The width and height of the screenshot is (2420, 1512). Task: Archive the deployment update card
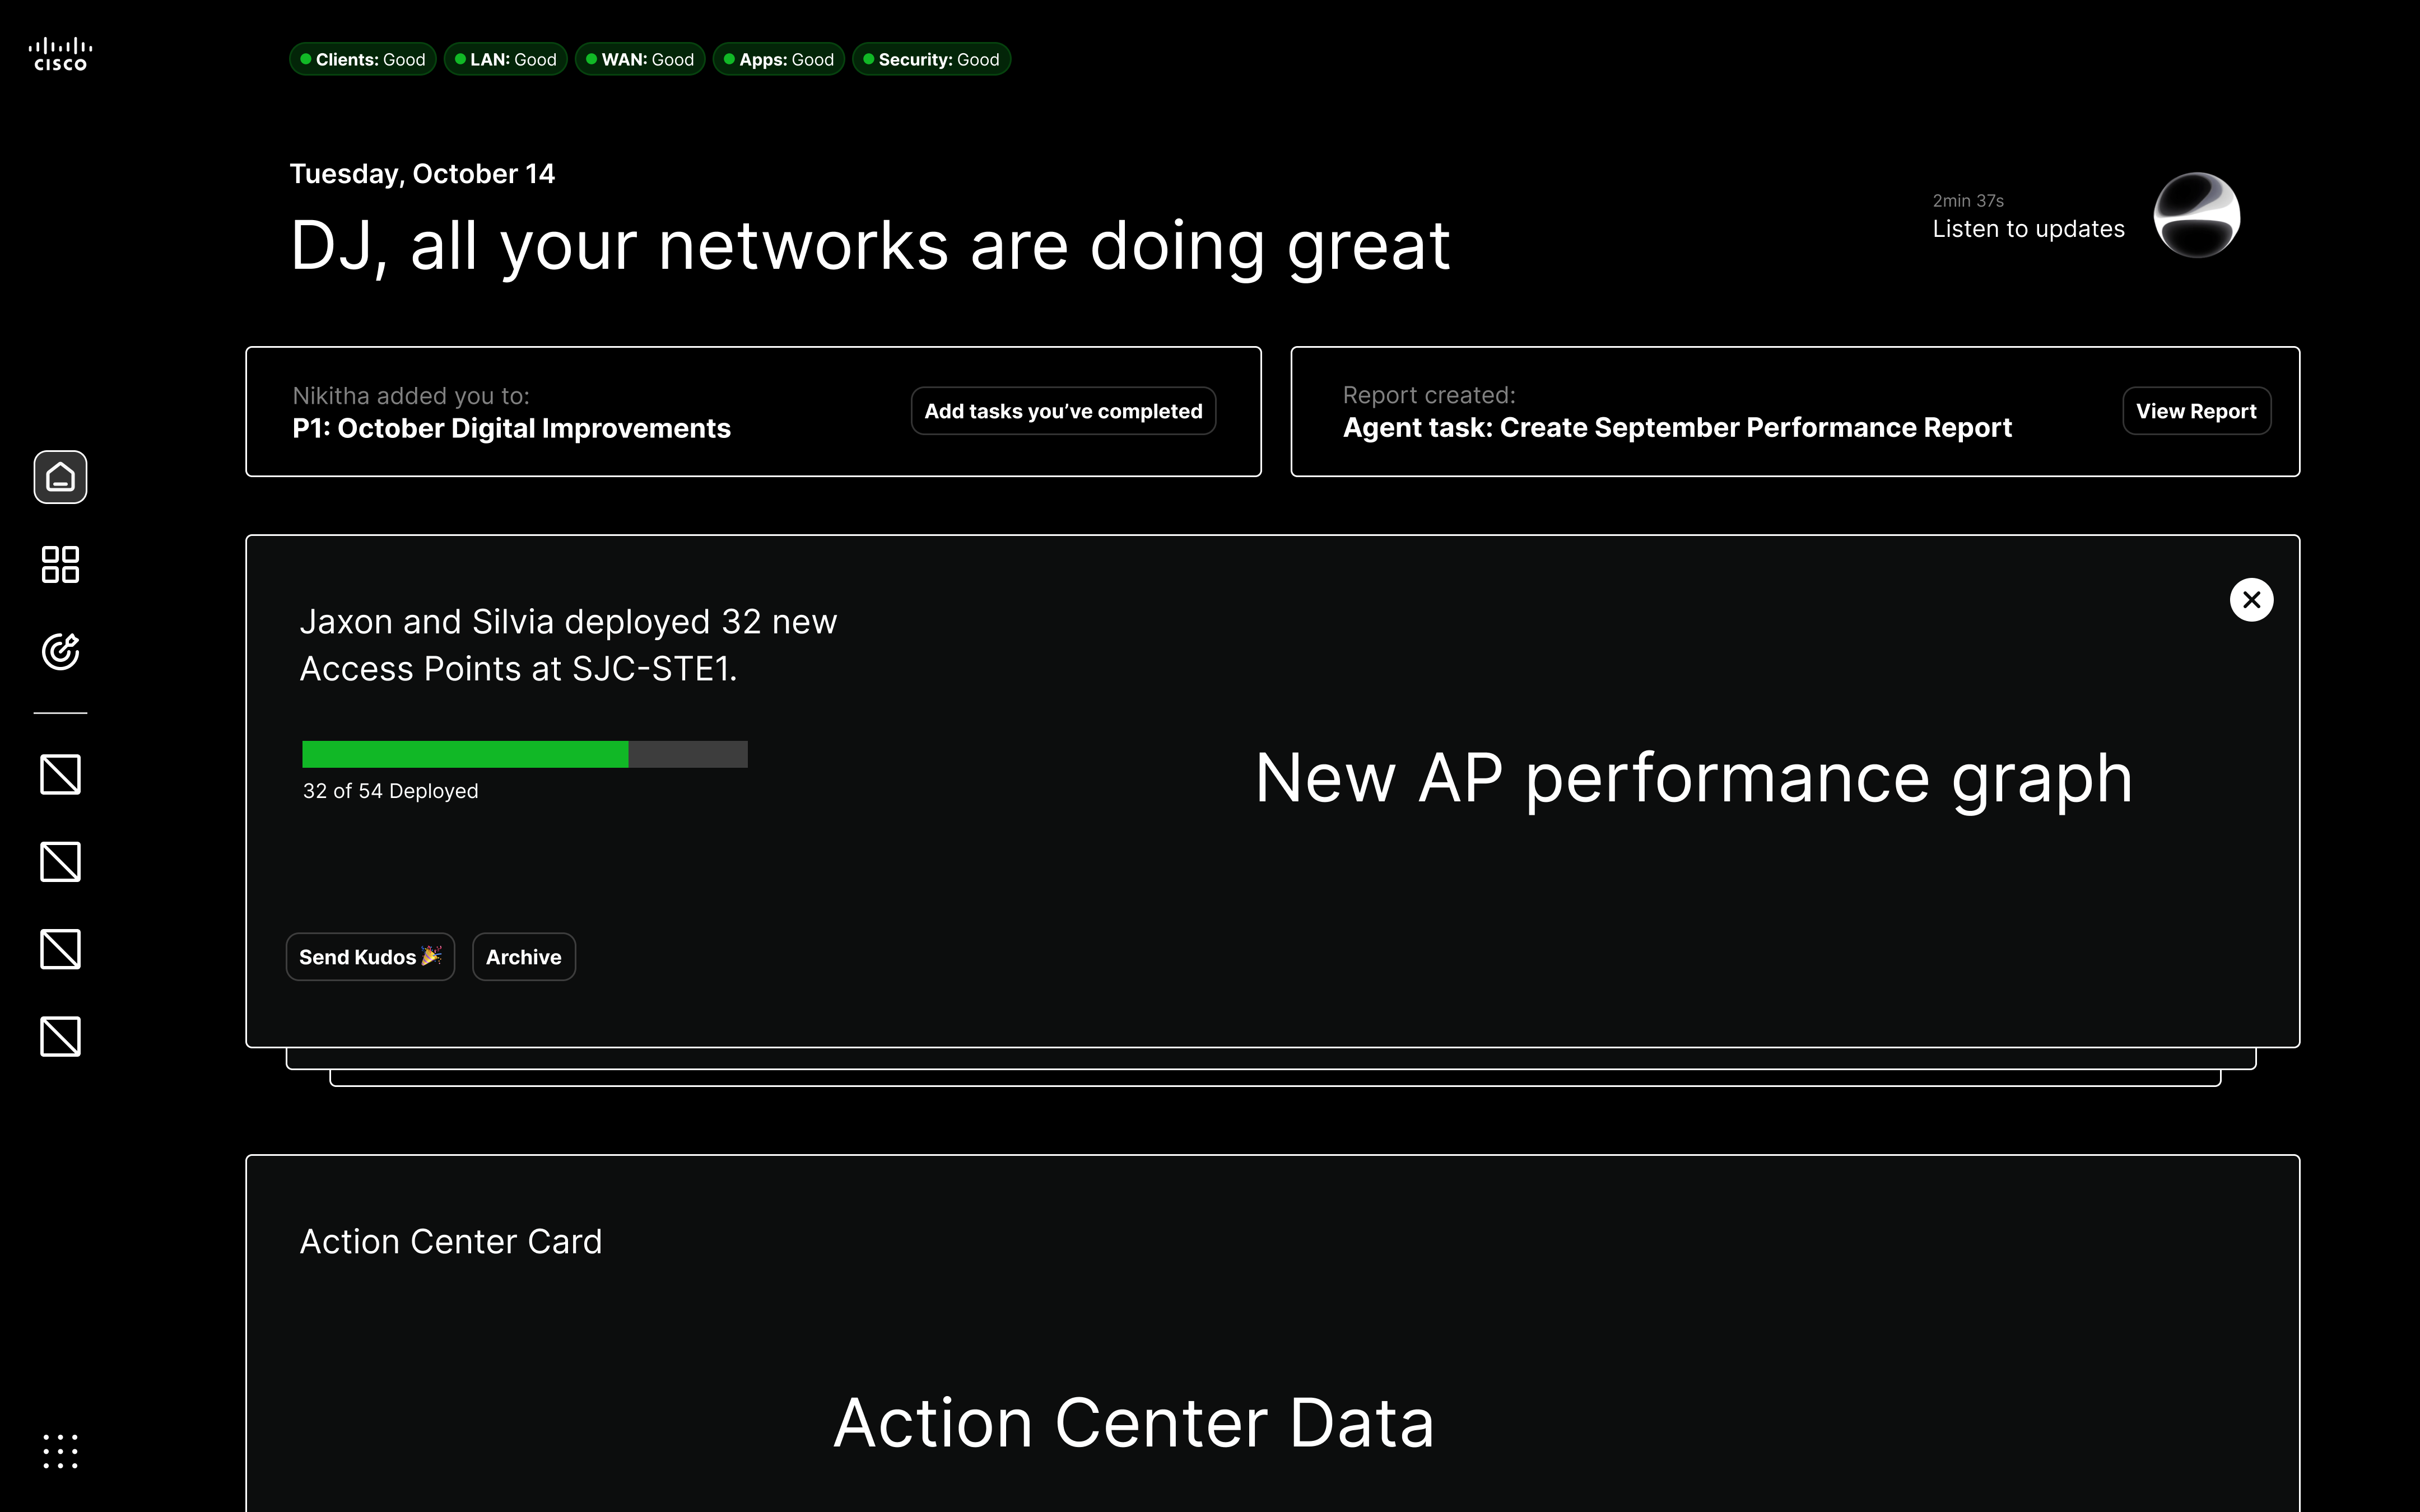click(x=523, y=957)
